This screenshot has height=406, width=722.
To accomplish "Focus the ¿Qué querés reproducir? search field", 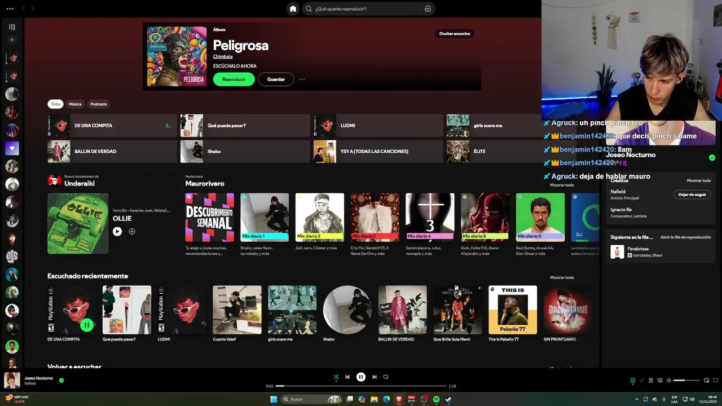I will (362, 8).
